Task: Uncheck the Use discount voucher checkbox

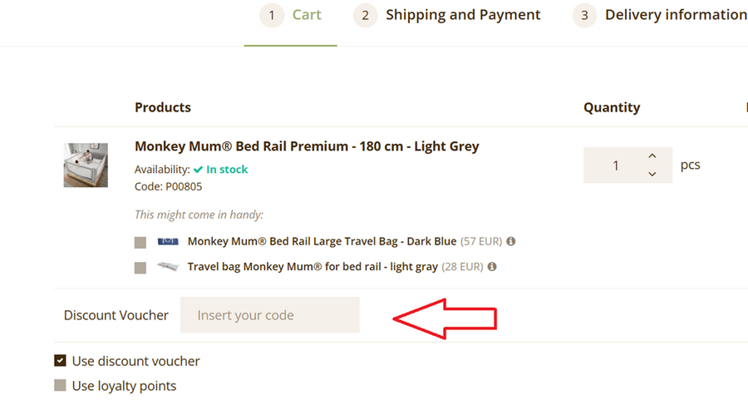Action: 60,361
